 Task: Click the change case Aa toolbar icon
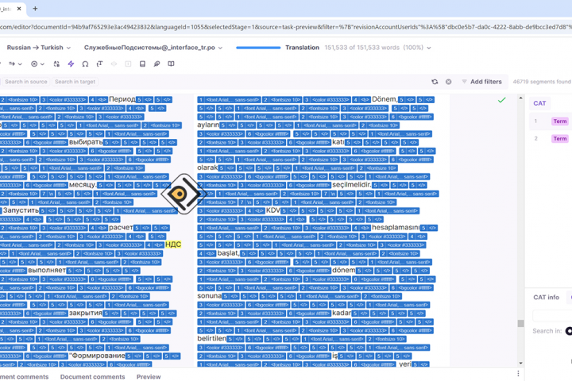point(56,63)
